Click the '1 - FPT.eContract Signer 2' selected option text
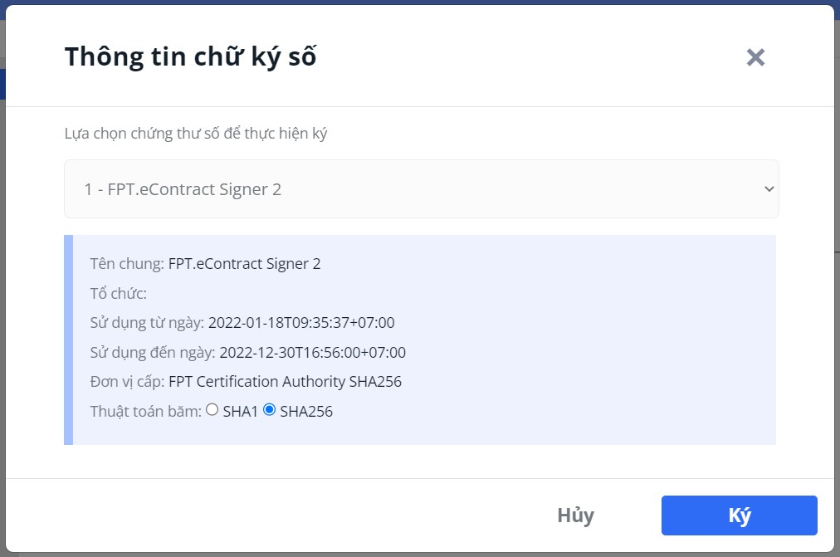This screenshot has width=840, height=557. click(x=183, y=189)
